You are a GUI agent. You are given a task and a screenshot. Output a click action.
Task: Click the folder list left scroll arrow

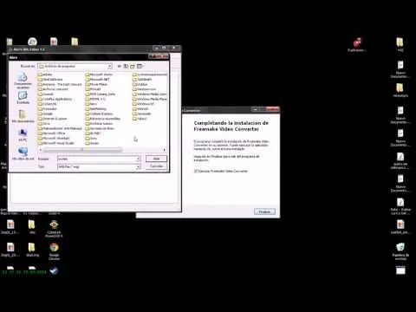click(41, 150)
